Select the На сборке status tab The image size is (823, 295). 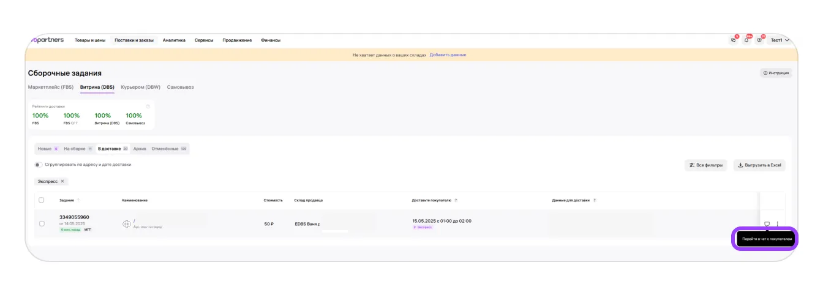tap(78, 149)
